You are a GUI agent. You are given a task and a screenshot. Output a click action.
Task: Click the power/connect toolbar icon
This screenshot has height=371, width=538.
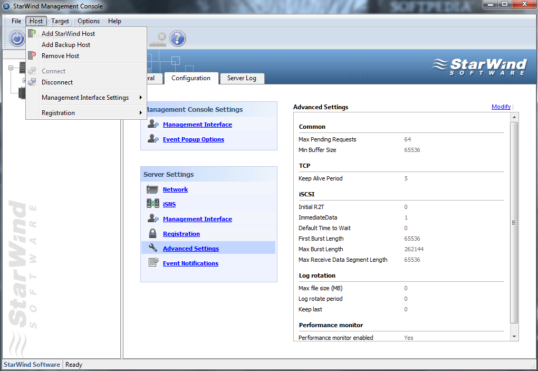tap(17, 38)
